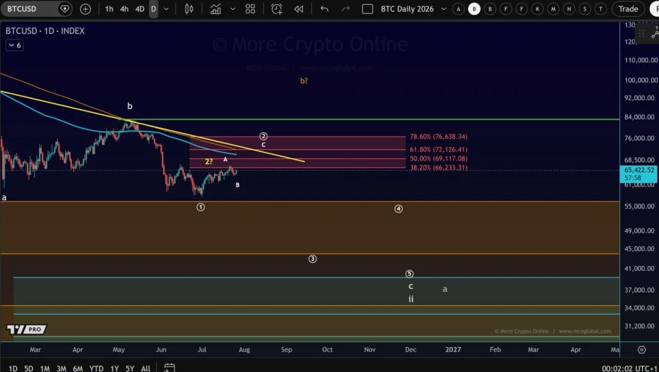
Task: Click the BTC Daily 2026 layout name
Action: pos(407,9)
